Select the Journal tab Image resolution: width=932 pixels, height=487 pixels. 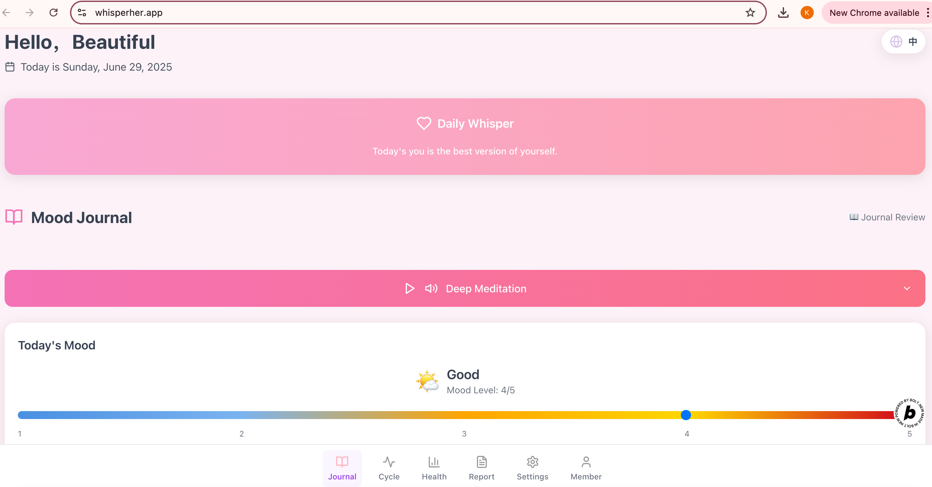342,468
